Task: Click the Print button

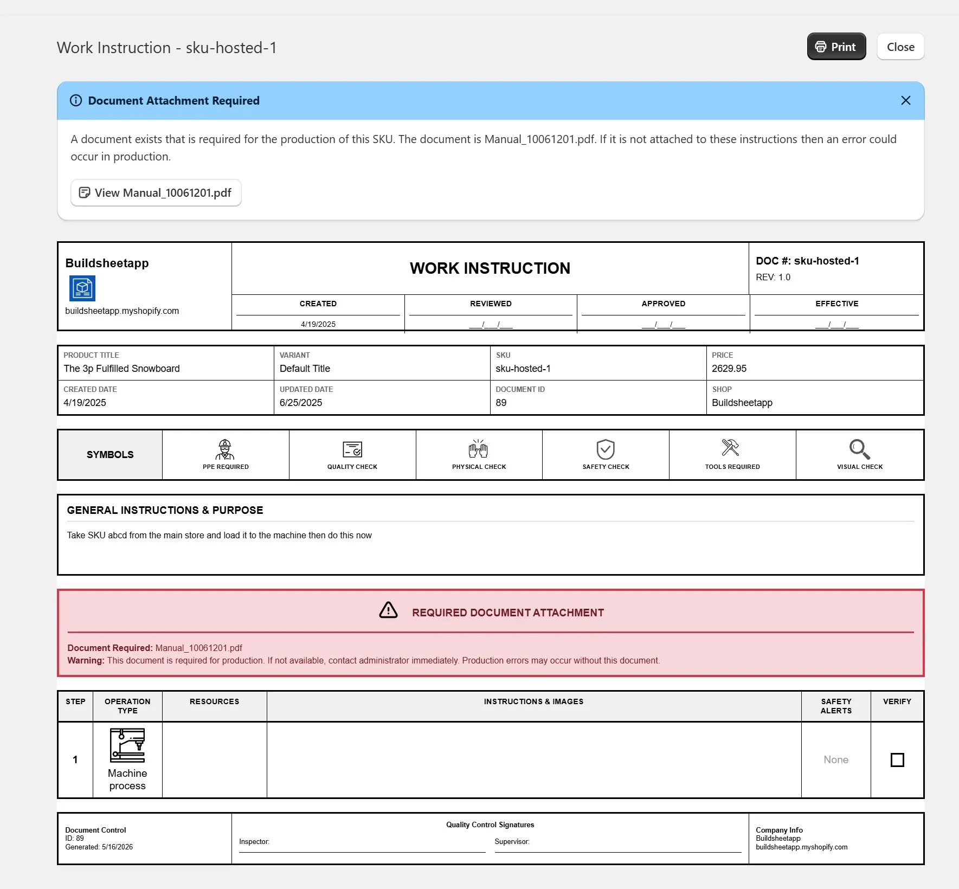Action: point(836,47)
